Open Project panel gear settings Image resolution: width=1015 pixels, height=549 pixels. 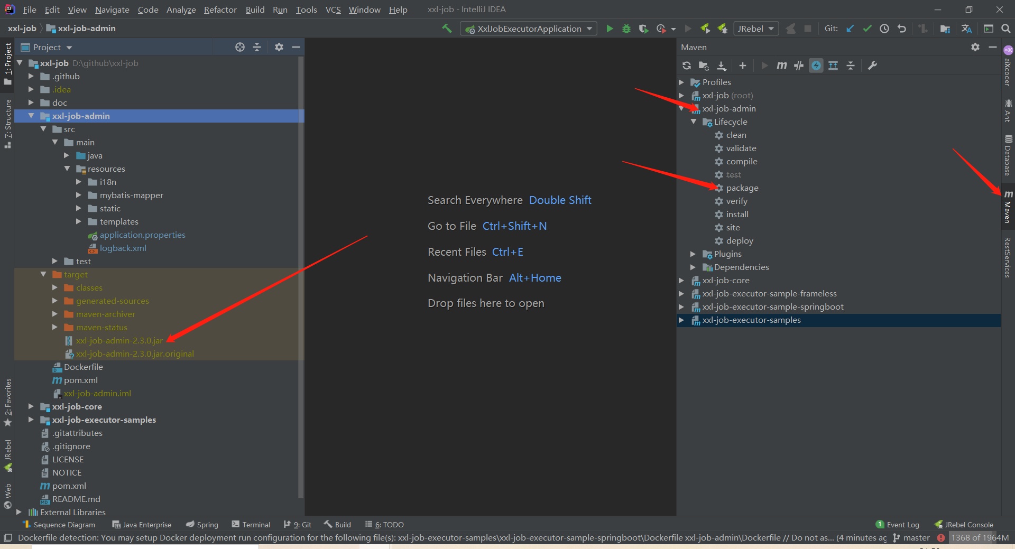point(279,47)
